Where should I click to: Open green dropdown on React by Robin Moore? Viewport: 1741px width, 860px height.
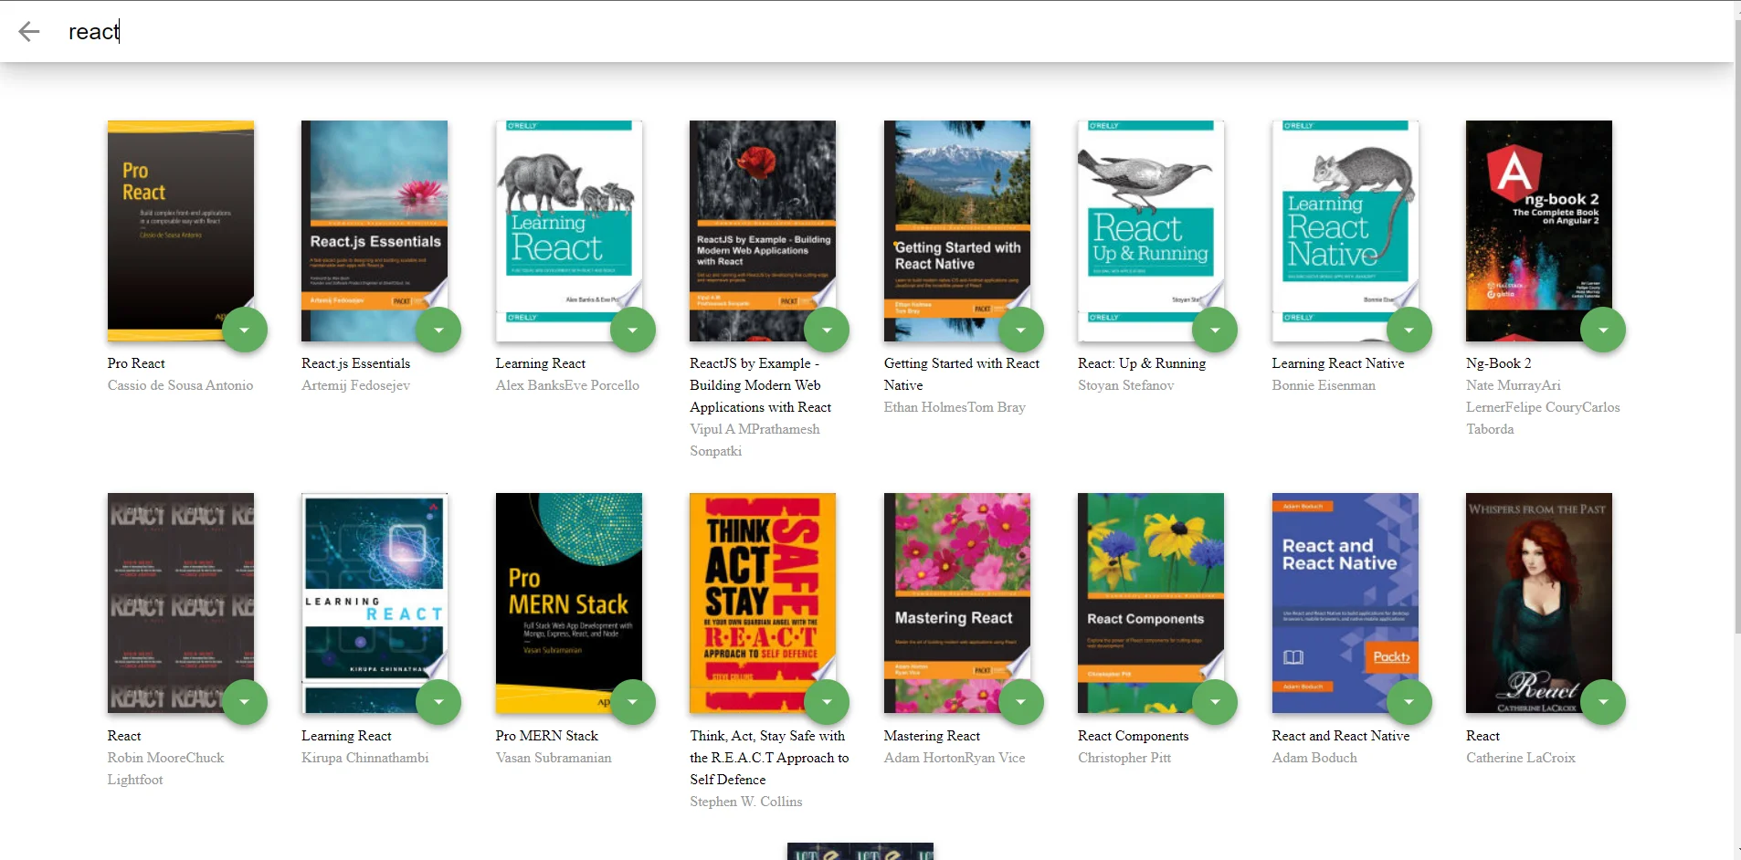[245, 702]
